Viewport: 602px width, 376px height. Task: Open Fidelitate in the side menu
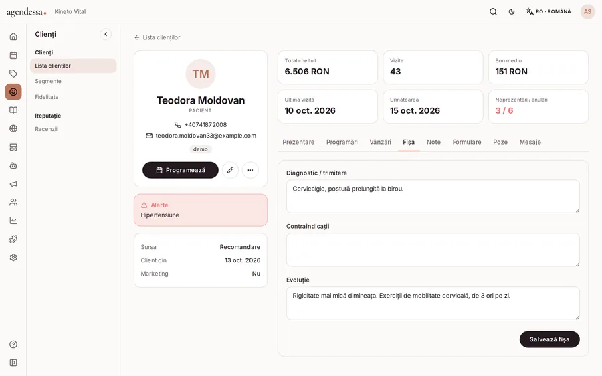pos(46,97)
